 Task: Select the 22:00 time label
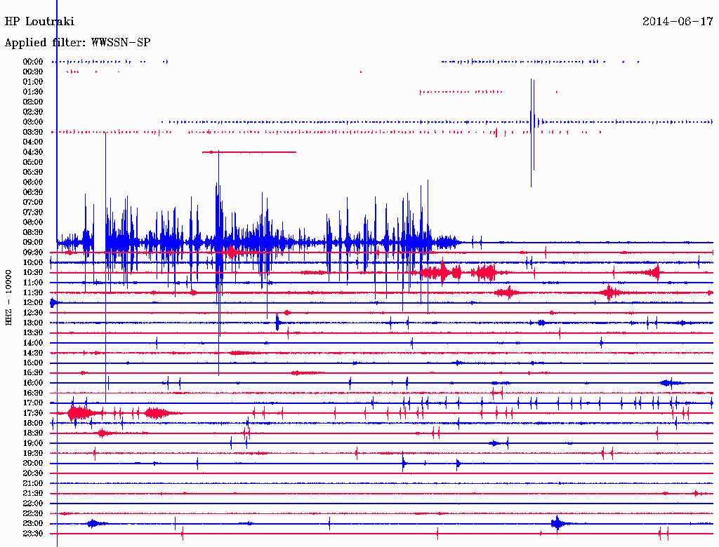pyautogui.click(x=33, y=504)
